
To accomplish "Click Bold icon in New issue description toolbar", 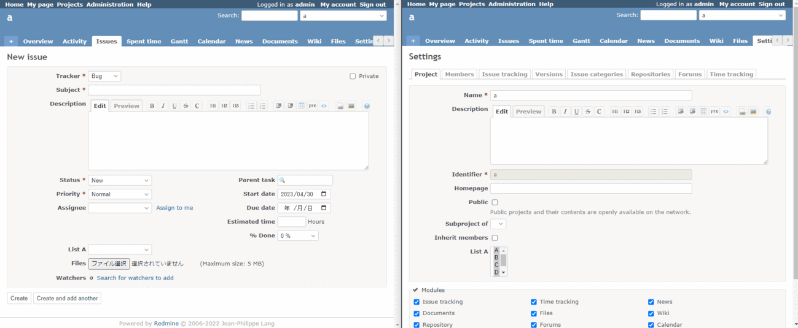I will tap(152, 106).
